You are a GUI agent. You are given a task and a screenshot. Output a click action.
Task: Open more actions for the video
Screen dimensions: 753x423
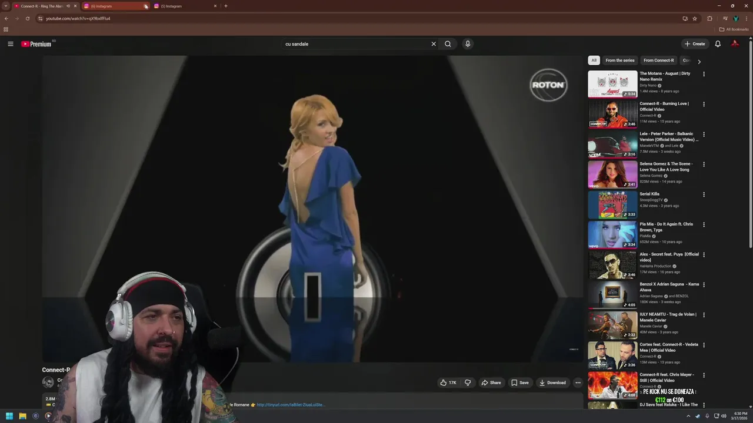578,382
